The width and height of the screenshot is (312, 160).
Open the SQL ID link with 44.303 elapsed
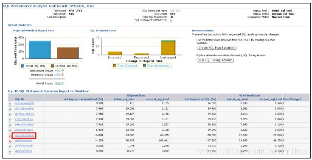click(25, 135)
